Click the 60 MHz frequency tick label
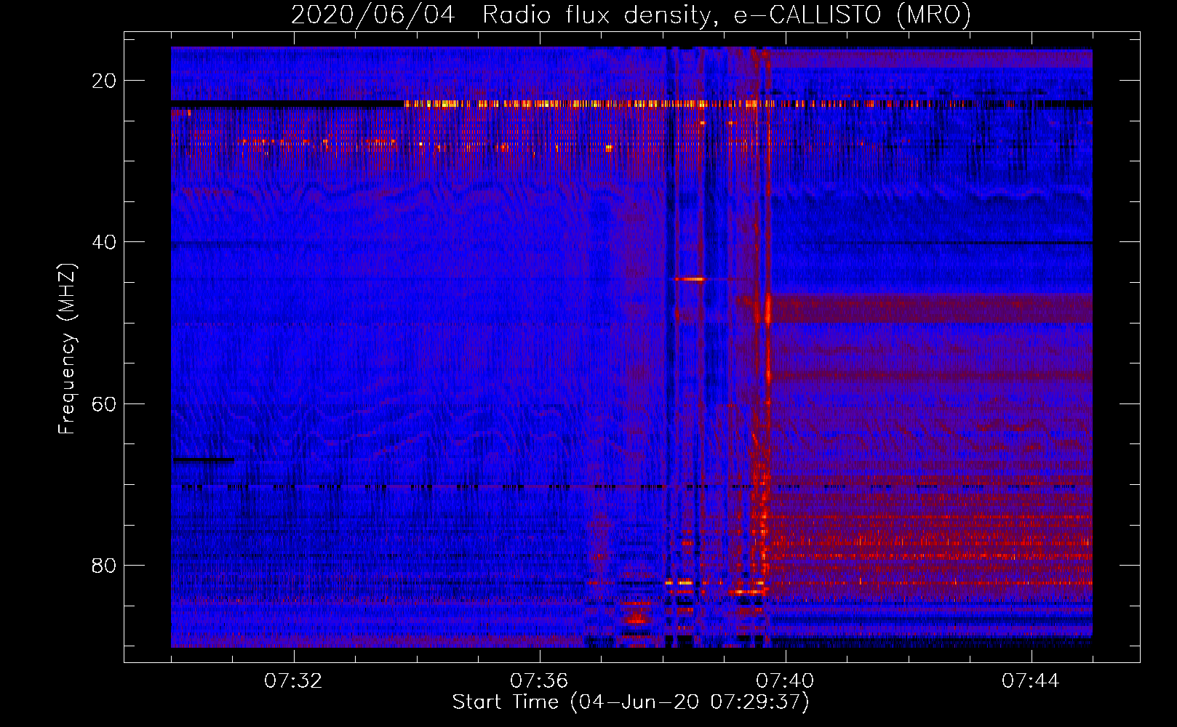 (104, 403)
